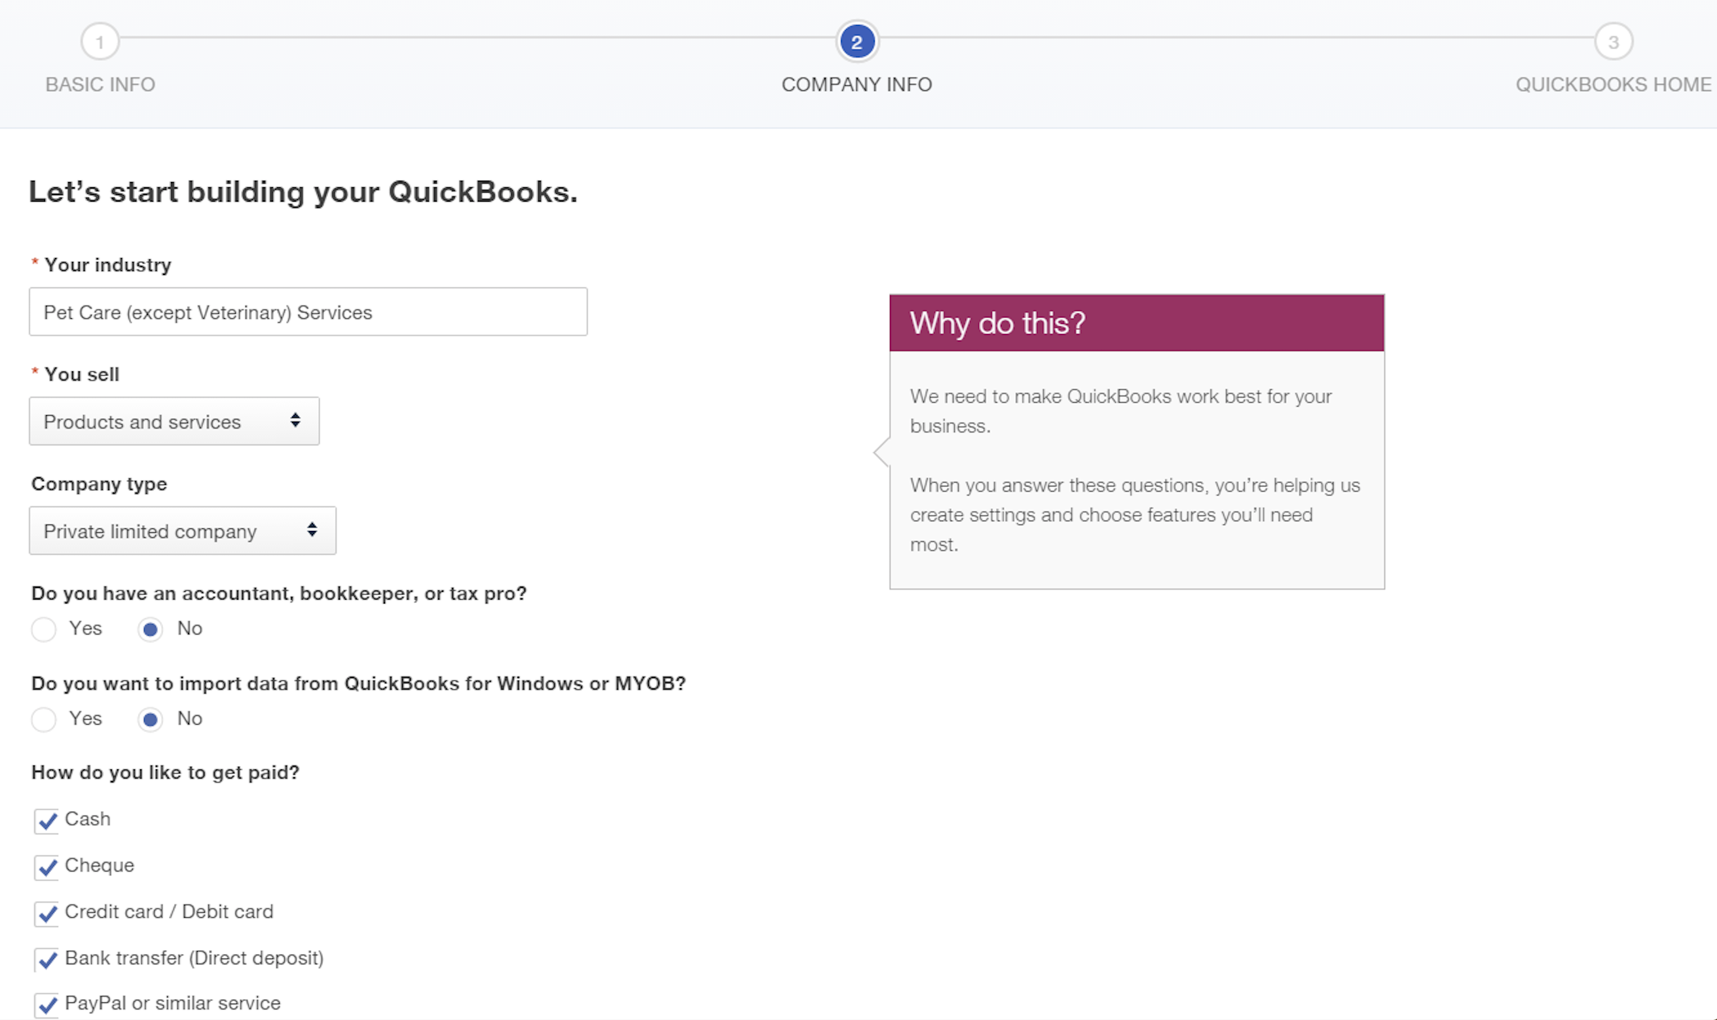Toggle the PayPal or similar service checkbox
This screenshot has width=1717, height=1020.
45,1003
